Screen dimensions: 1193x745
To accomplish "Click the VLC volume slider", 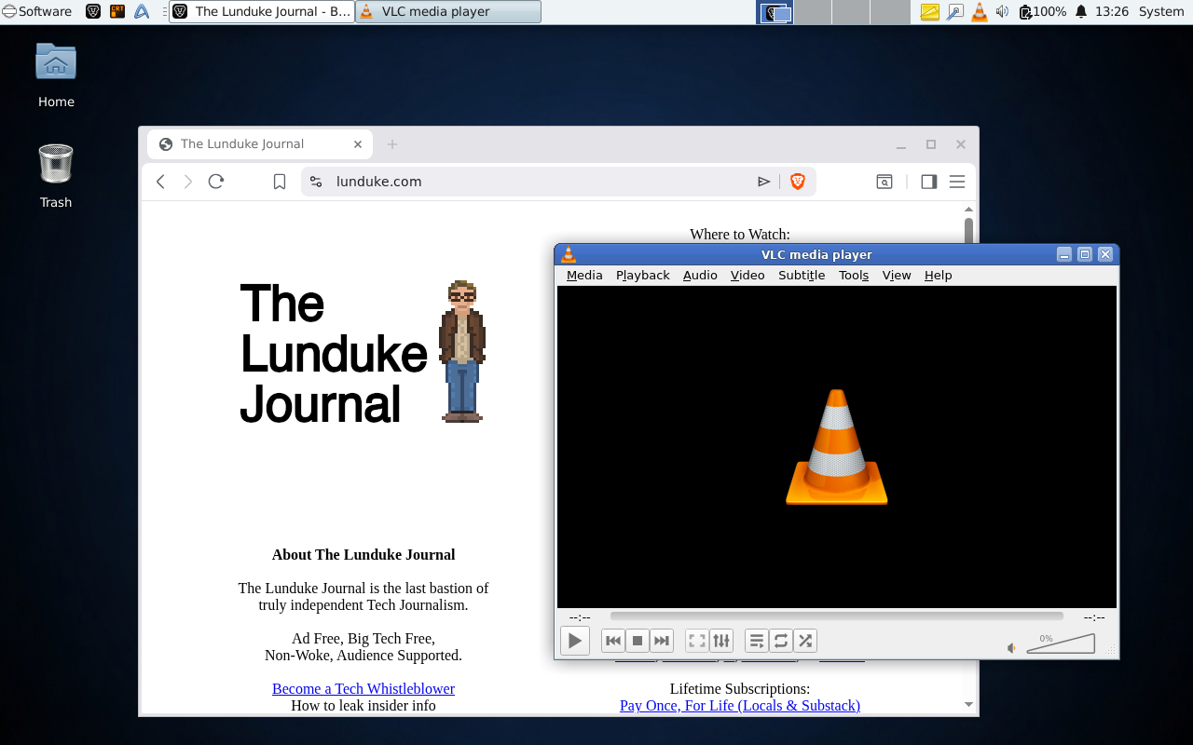I will (x=1061, y=643).
